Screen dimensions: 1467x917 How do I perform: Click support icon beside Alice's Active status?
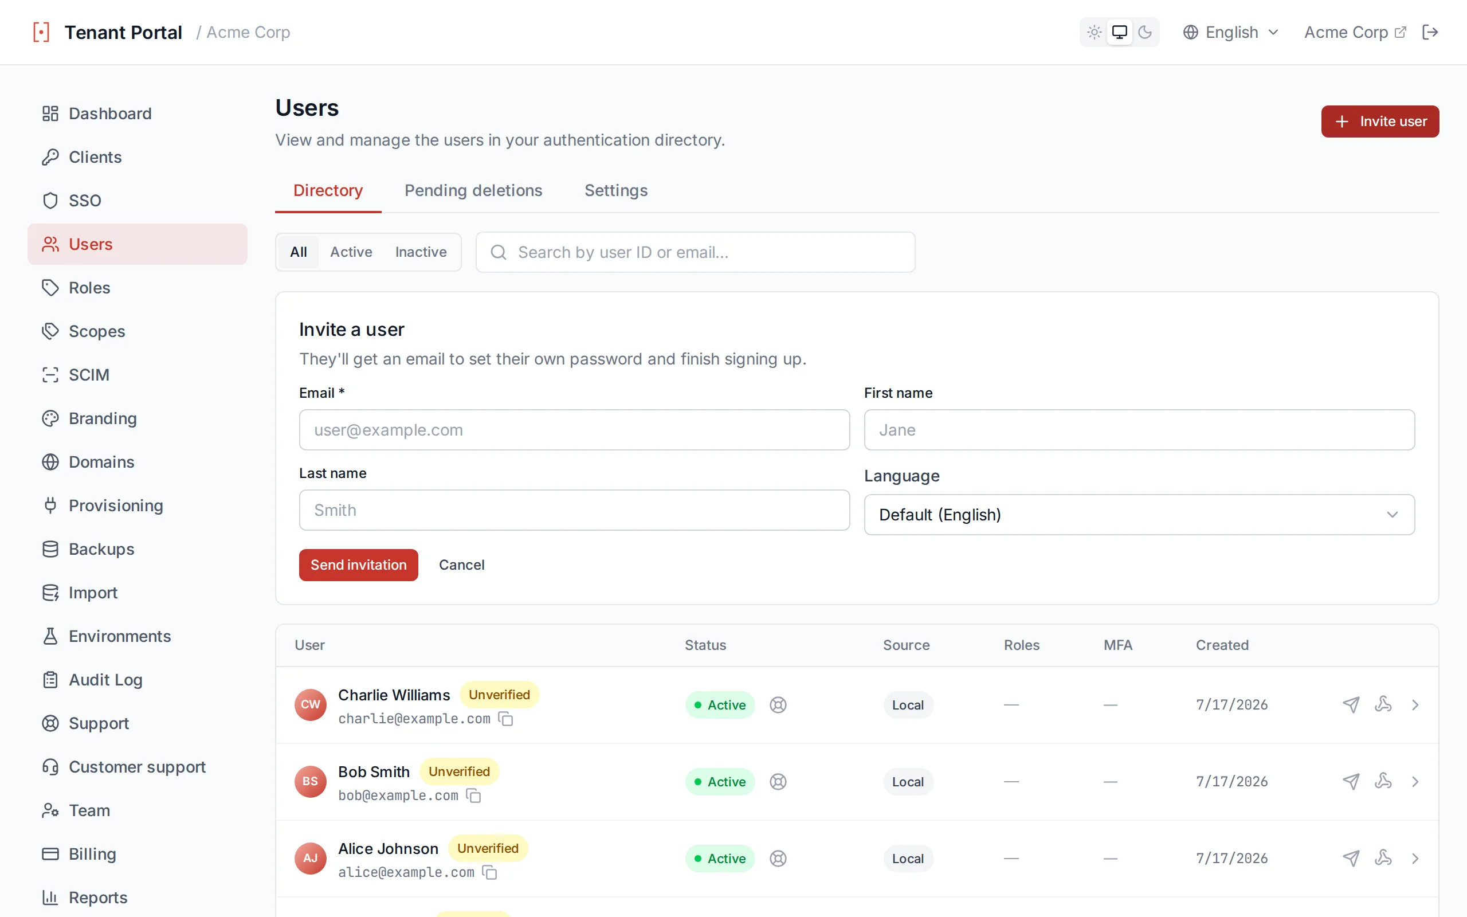coord(778,858)
